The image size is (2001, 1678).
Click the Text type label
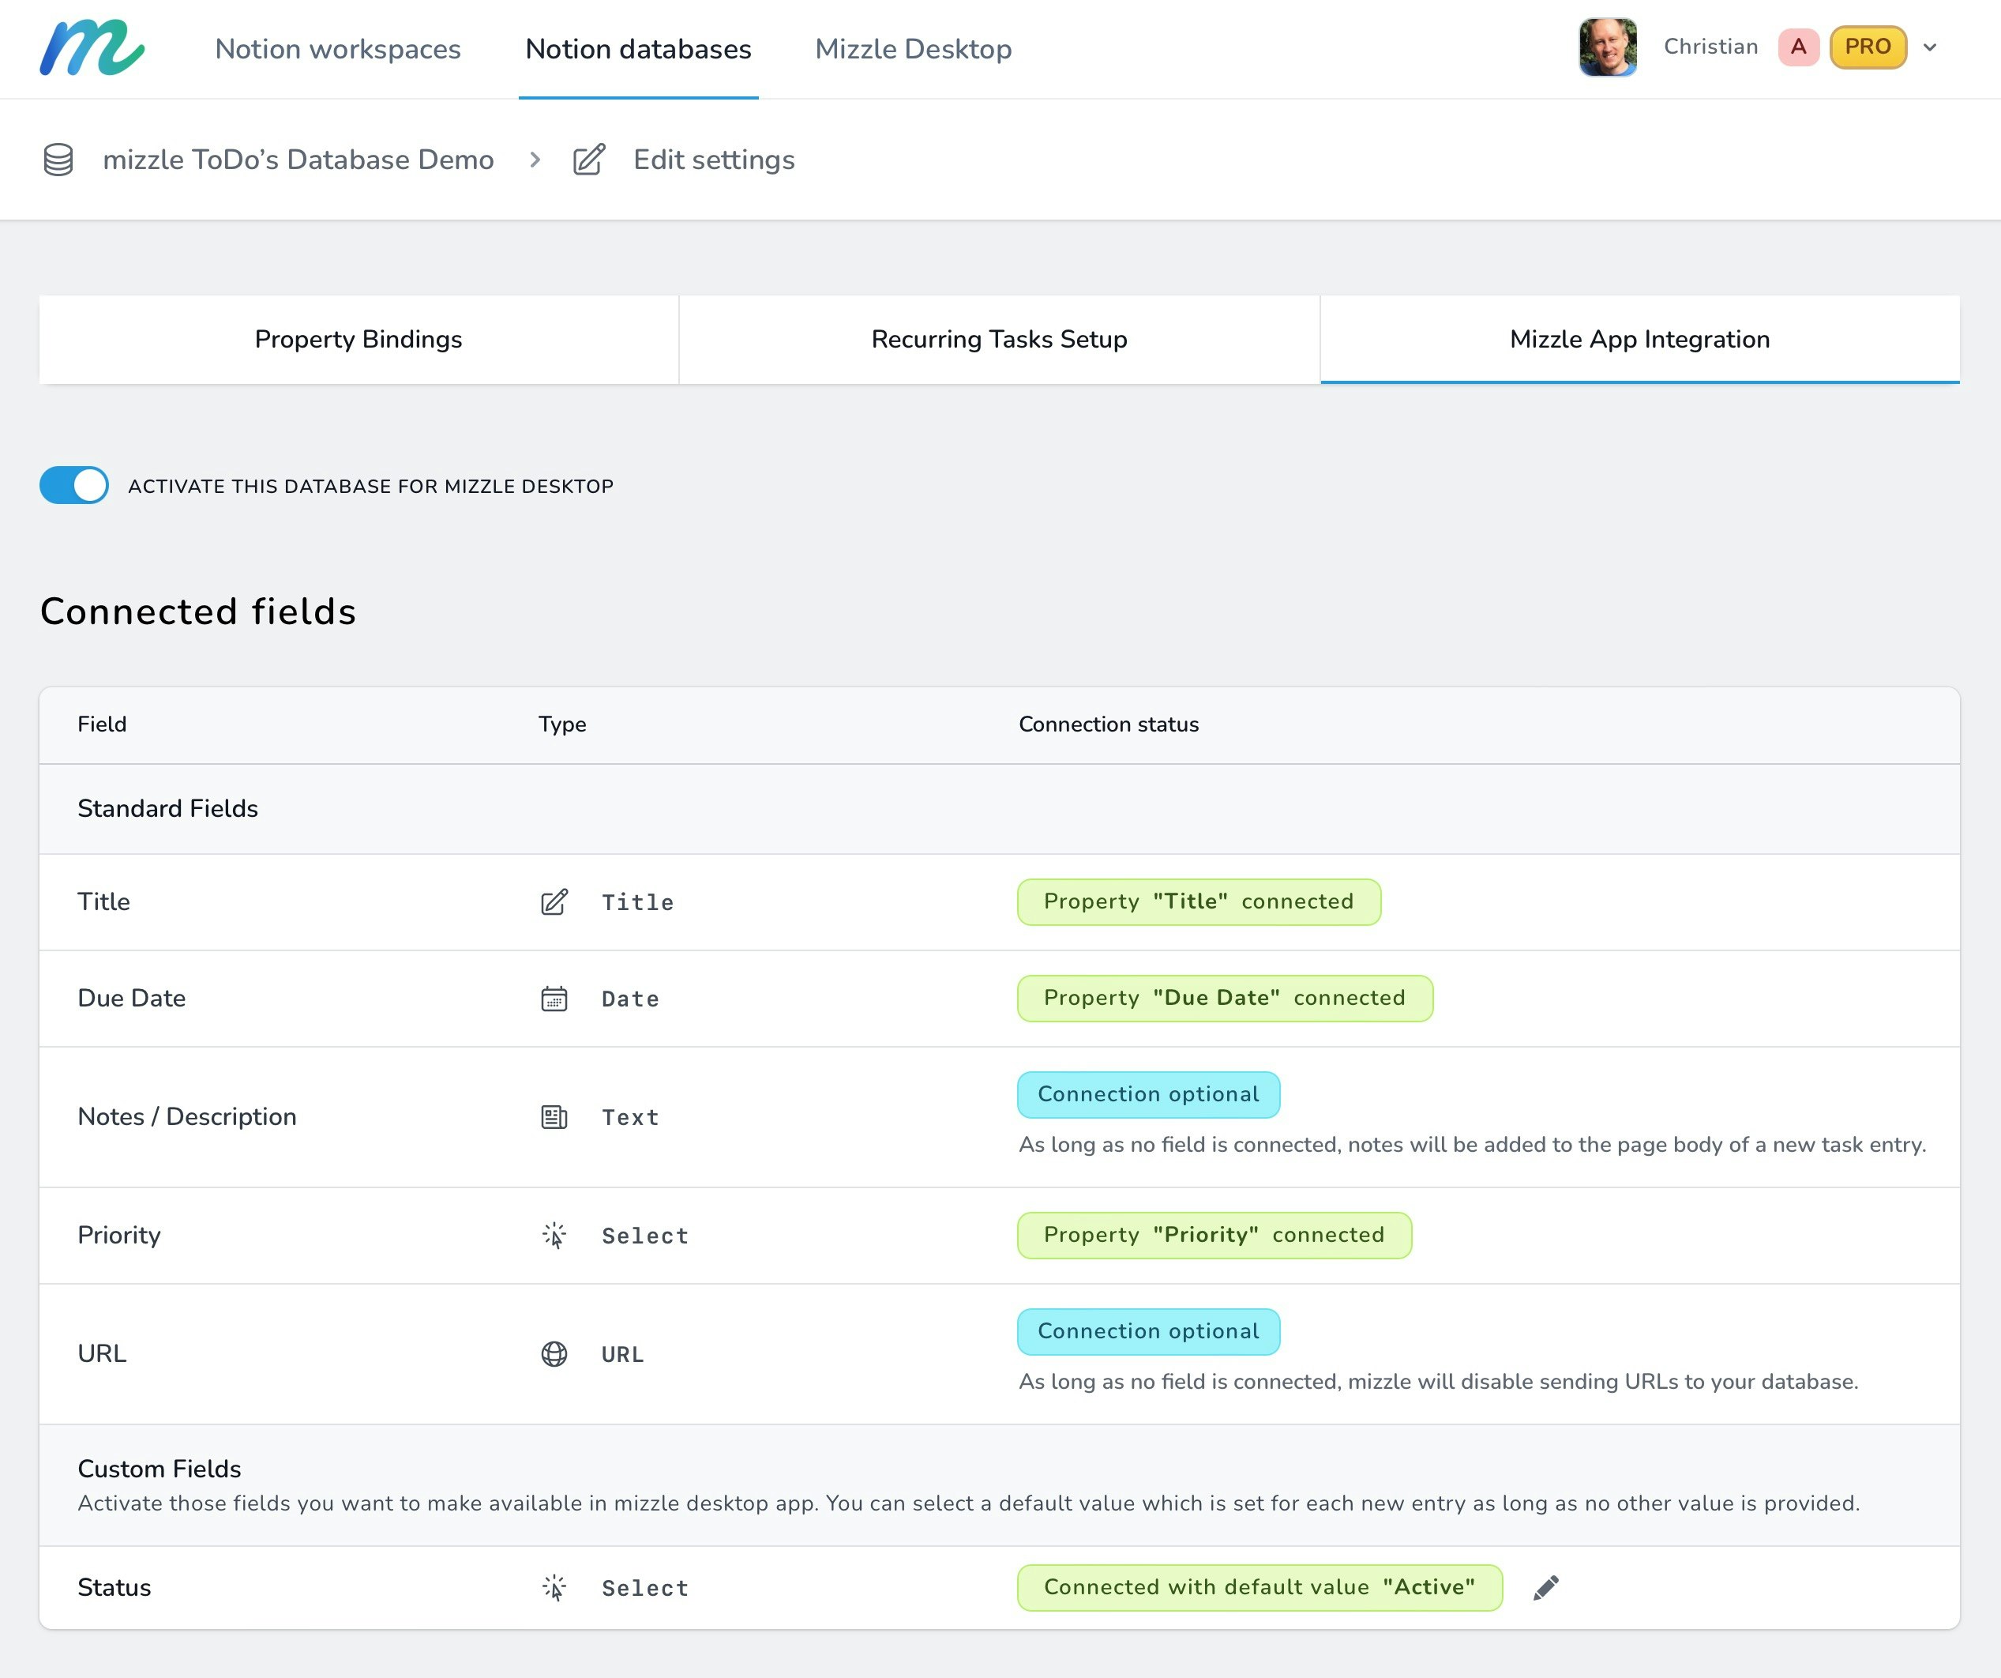tap(630, 1117)
